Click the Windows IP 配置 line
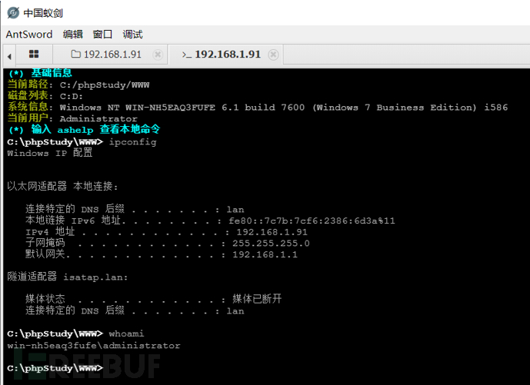 tap(50, 153)
